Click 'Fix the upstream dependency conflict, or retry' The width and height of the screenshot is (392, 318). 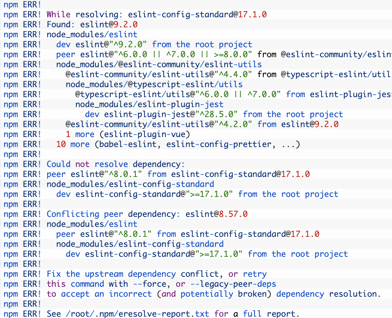[x=156, y=274]
